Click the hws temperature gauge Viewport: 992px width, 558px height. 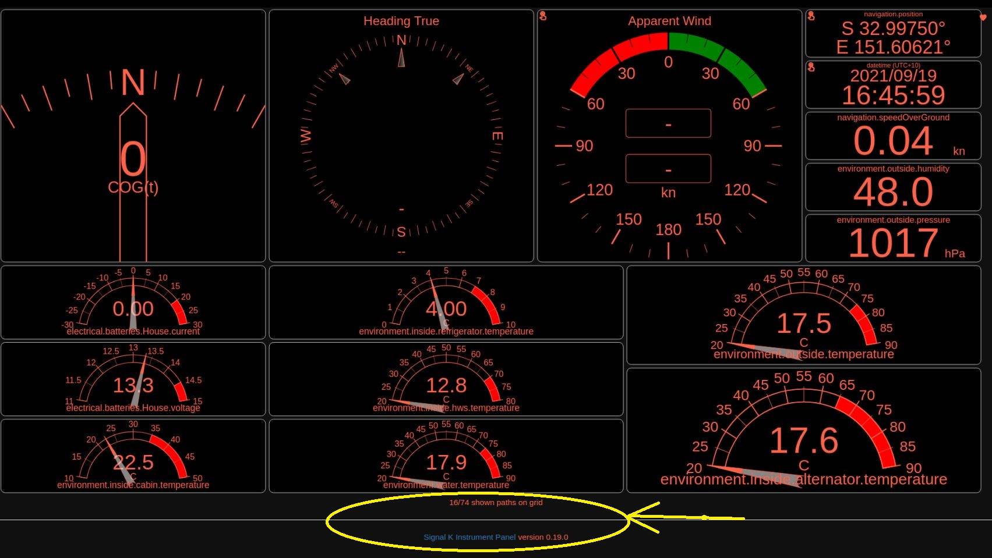446,379
